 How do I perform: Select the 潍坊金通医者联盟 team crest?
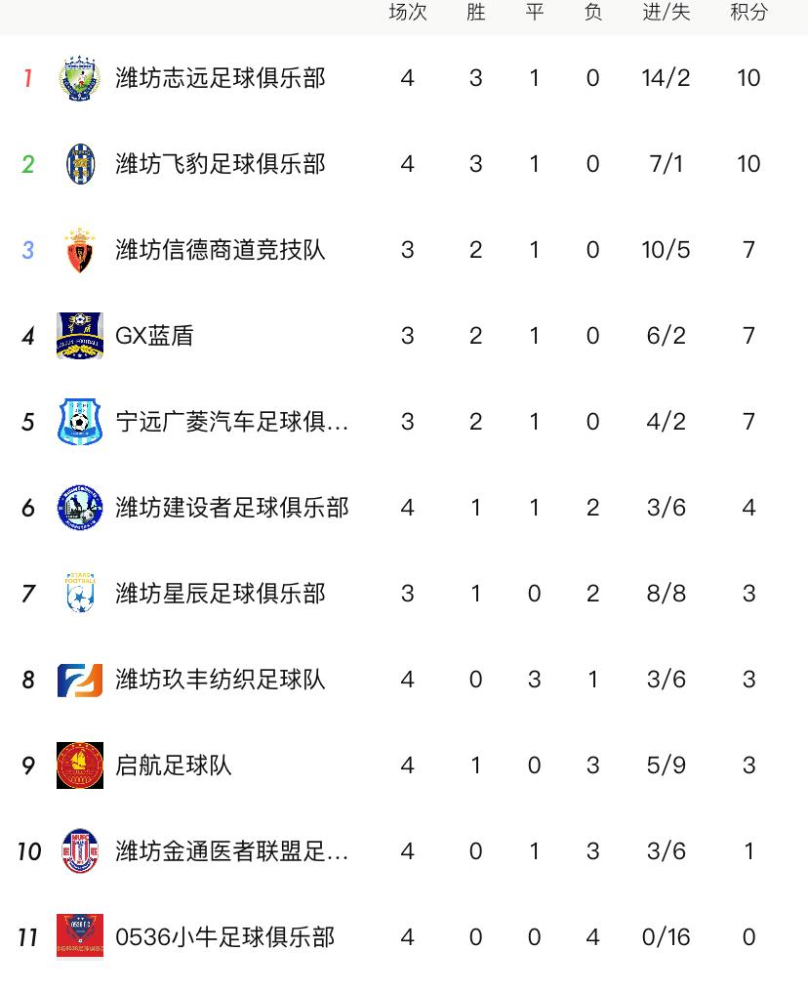(x=80, y=851)
